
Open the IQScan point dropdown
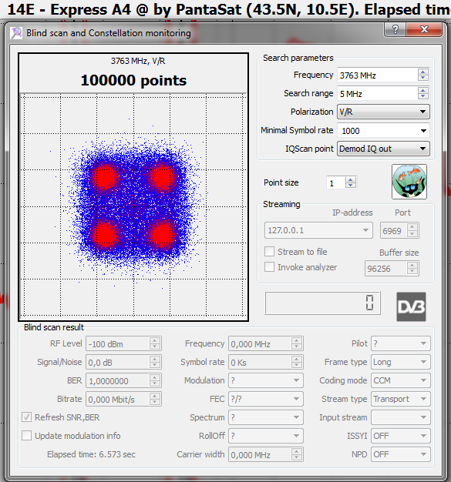[383, 149]
